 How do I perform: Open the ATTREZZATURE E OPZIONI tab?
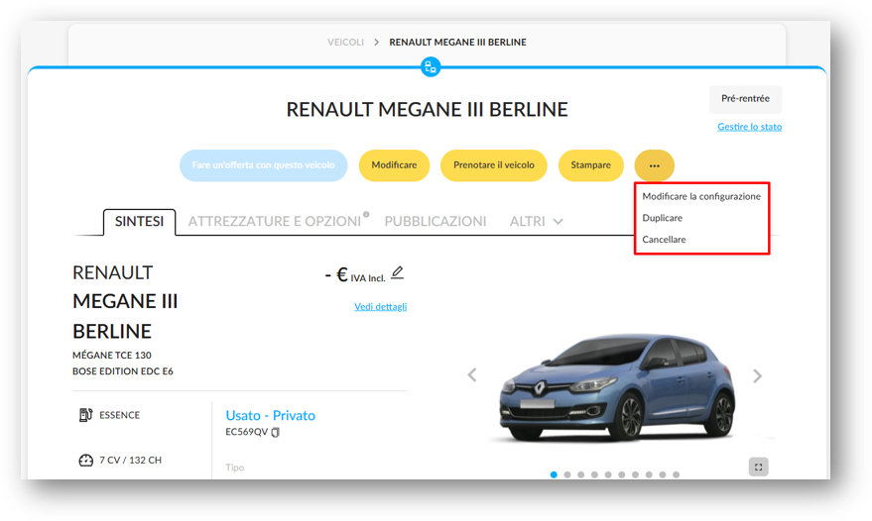[x=274, y=222]
